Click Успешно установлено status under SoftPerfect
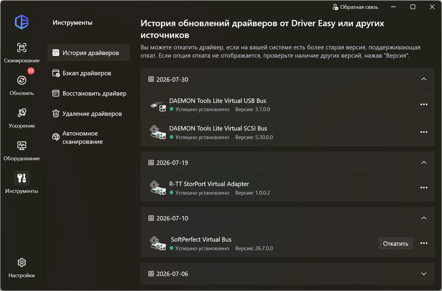 [x=202, y=248]
